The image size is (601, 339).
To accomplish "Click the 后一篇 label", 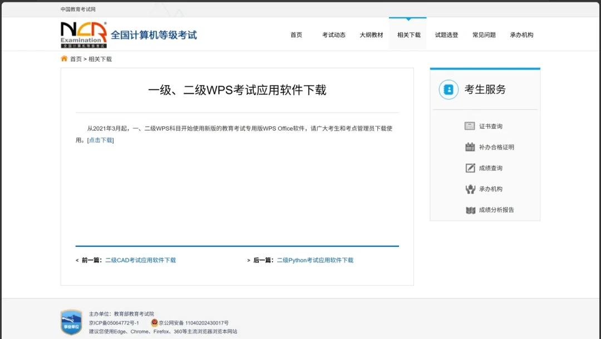I will click(263, 260).
